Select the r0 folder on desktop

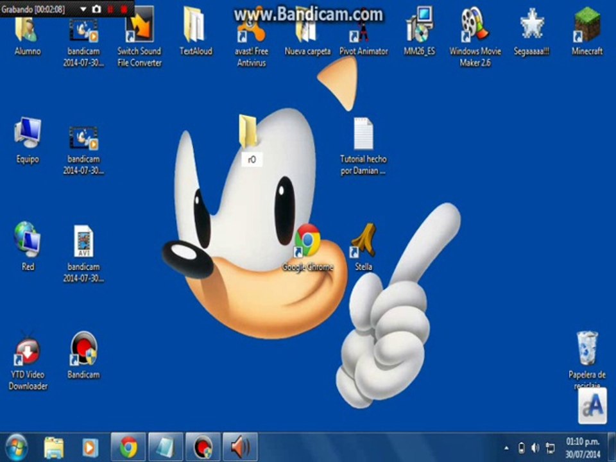tap(250, 139)
